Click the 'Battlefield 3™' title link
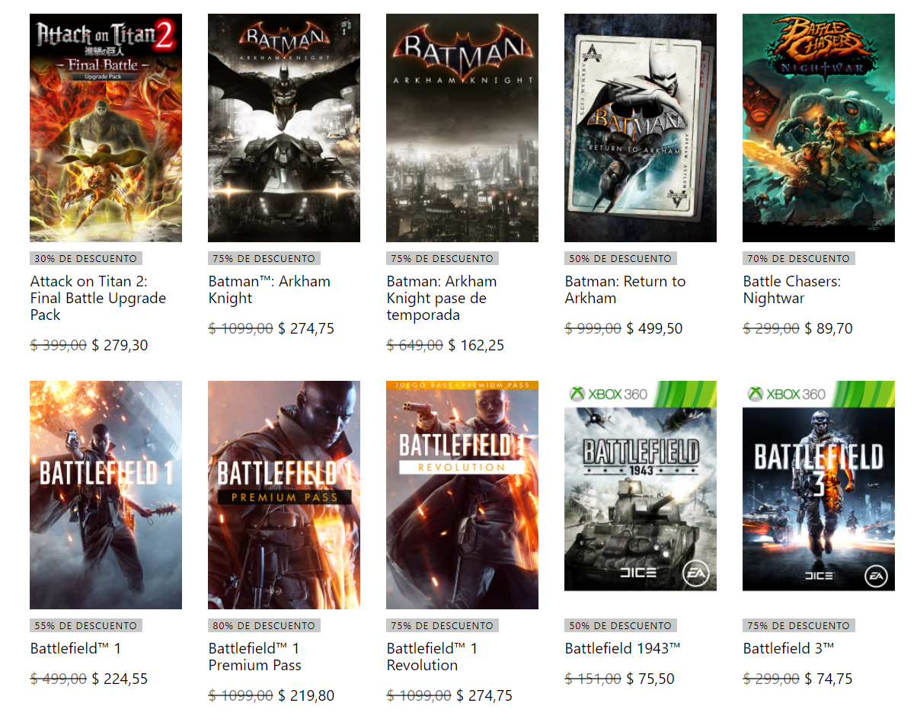917x719 pixels. tap(789, 648)
